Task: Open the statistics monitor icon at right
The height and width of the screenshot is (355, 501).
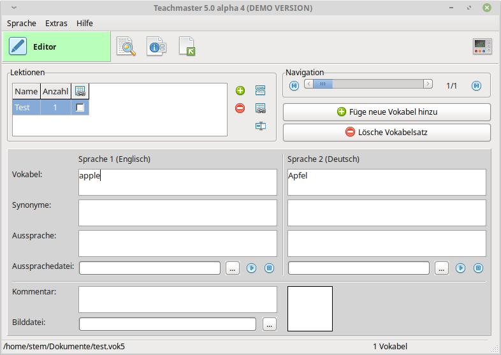Action: coord(482,47)
